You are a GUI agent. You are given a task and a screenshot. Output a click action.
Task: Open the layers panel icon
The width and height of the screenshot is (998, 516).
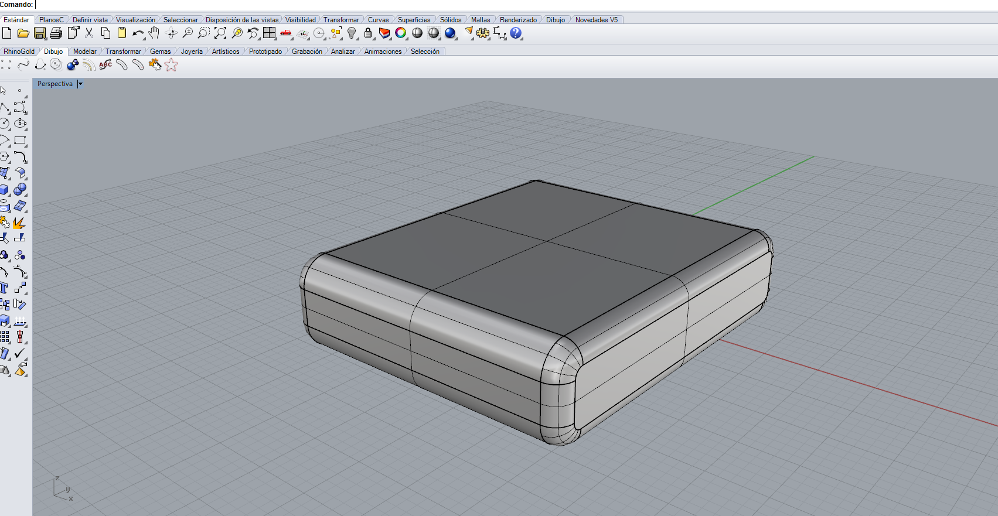pyautogui.click(x=384, y=33)
